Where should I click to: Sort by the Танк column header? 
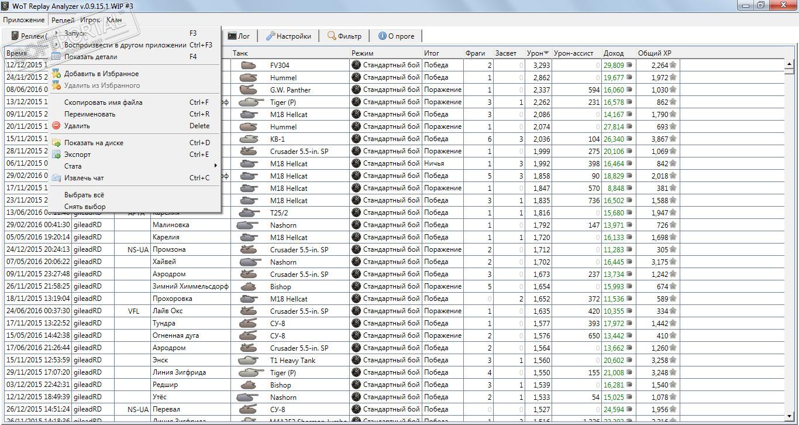[x=290, y=53]
